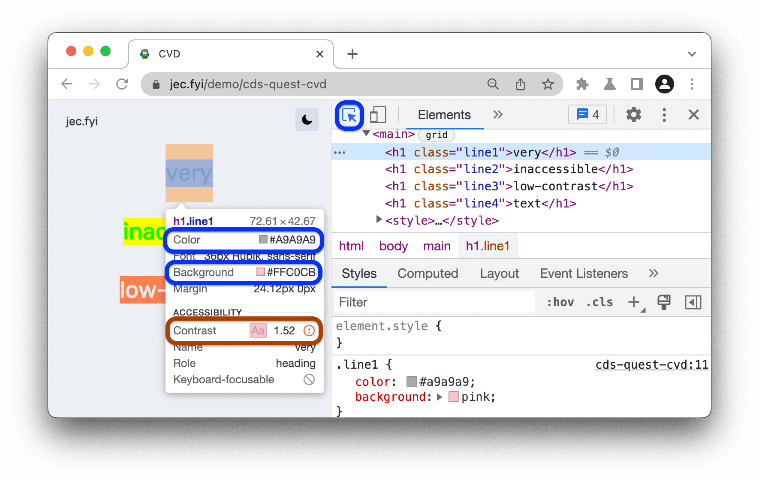Select h1.line1 in the breadcrumb bar
The width and height of the screenshot is (759, 481).
click(488, 246)
